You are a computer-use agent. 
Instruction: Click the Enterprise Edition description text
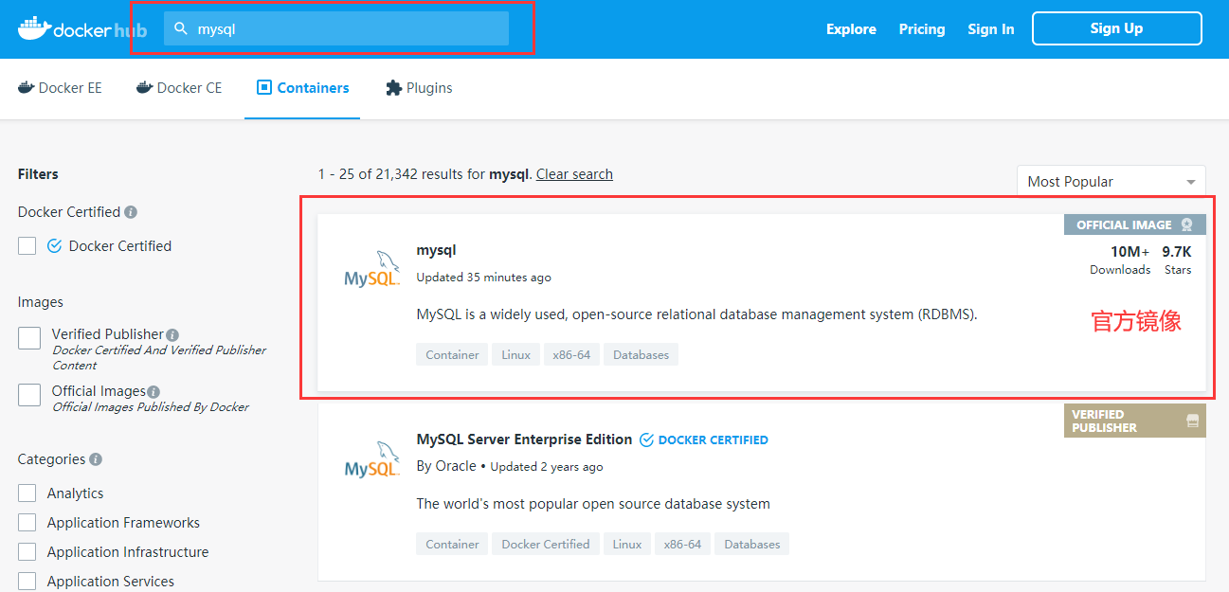(593, 504)
